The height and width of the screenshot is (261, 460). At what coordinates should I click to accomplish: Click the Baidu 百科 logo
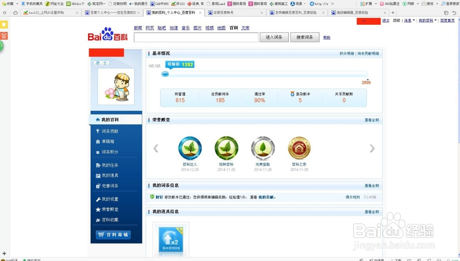click(x=108, y=34)
